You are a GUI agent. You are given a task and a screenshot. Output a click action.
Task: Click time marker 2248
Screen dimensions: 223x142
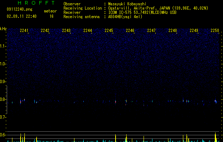point(173,31)
